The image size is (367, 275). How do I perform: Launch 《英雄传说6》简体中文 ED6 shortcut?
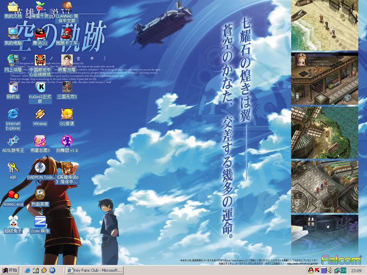click(67, 168)
